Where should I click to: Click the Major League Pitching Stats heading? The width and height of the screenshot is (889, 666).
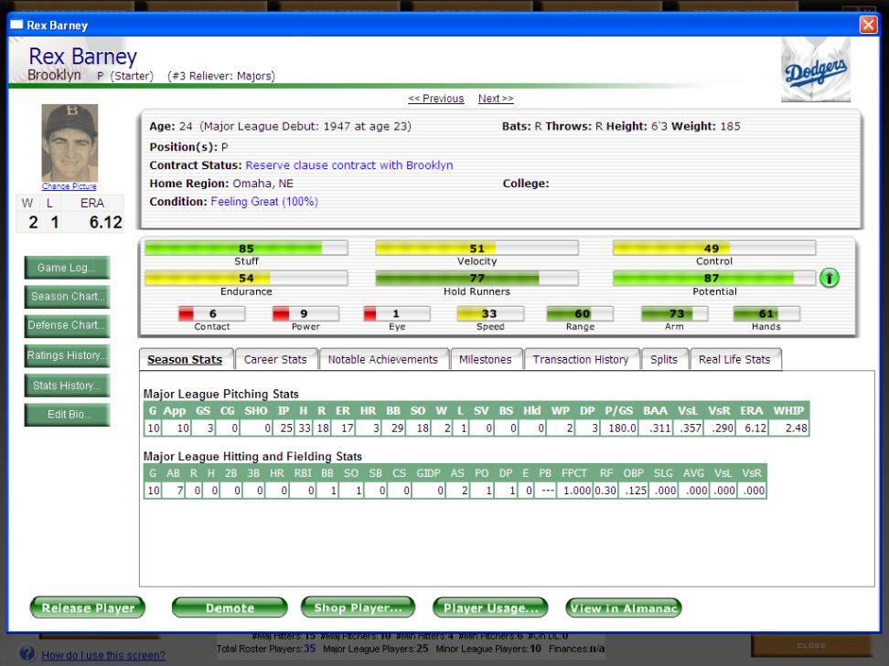click(x=221, y=394)
